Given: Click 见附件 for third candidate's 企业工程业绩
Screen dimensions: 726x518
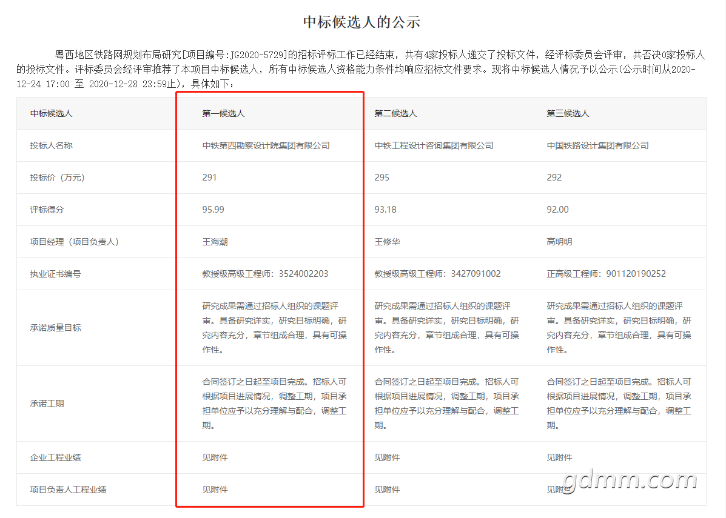Looking at the screenshot, I should tap(560, 457).
